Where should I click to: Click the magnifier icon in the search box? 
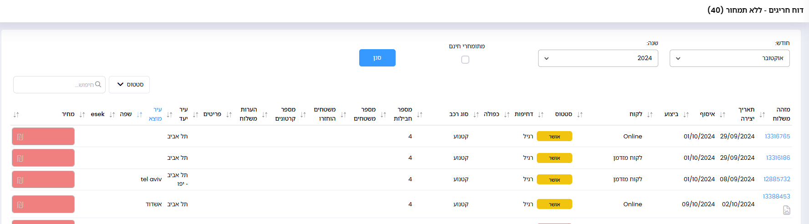coord(98,85)
